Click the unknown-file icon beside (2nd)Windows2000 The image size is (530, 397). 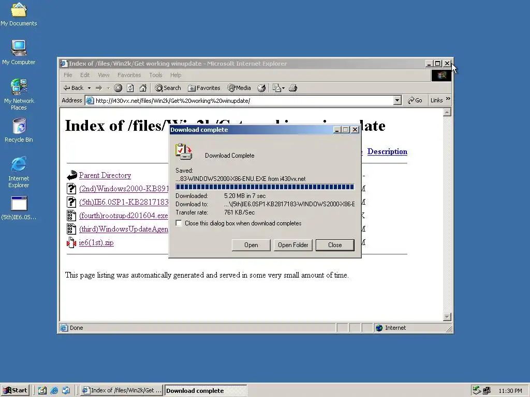[71, 188]
